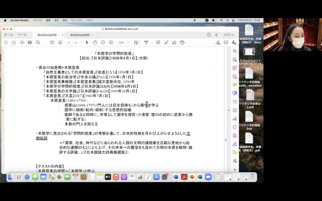322x201 pixels.
Task: Click the title 「本居学の学問的態度」
Action: pyautogui.click(x=114, y=53)
